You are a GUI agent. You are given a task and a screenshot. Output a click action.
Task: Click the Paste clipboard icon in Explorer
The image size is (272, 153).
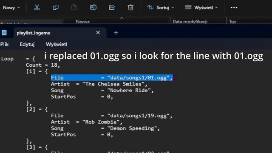click(74, 8)
